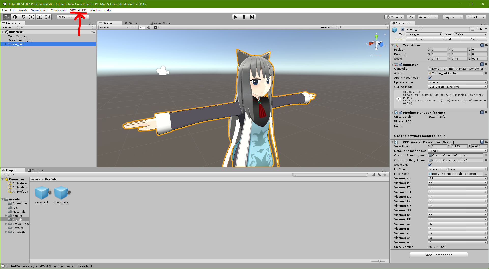This screenshot has height=269, width=489.
Task: Pick Face Mesh object circle selector
Action: [x=486, y=174]
